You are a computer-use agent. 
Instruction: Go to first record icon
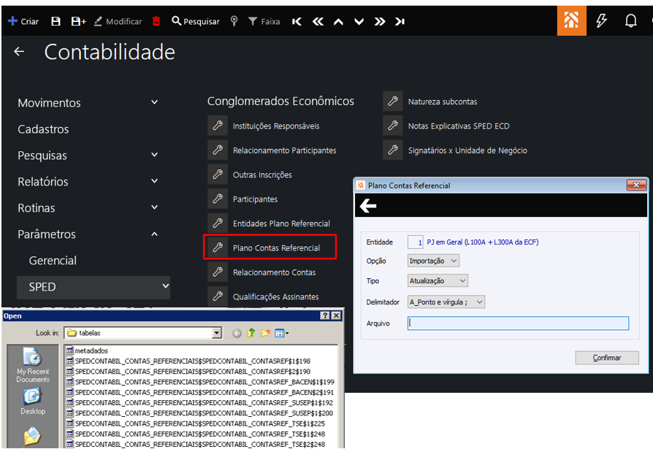pos(297,22)
